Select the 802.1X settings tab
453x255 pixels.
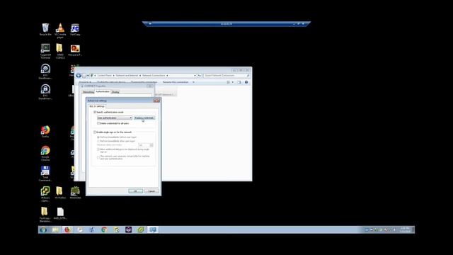coord(97,106)
